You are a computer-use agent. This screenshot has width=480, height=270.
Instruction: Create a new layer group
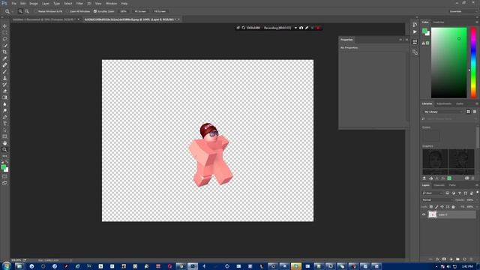457,259
